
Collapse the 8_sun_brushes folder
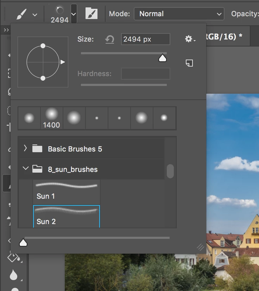coord(25,168)
